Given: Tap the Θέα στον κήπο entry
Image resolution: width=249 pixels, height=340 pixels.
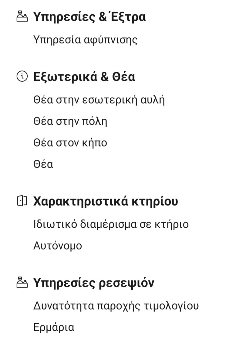Looking at the screenshot, I should (70, 143).
